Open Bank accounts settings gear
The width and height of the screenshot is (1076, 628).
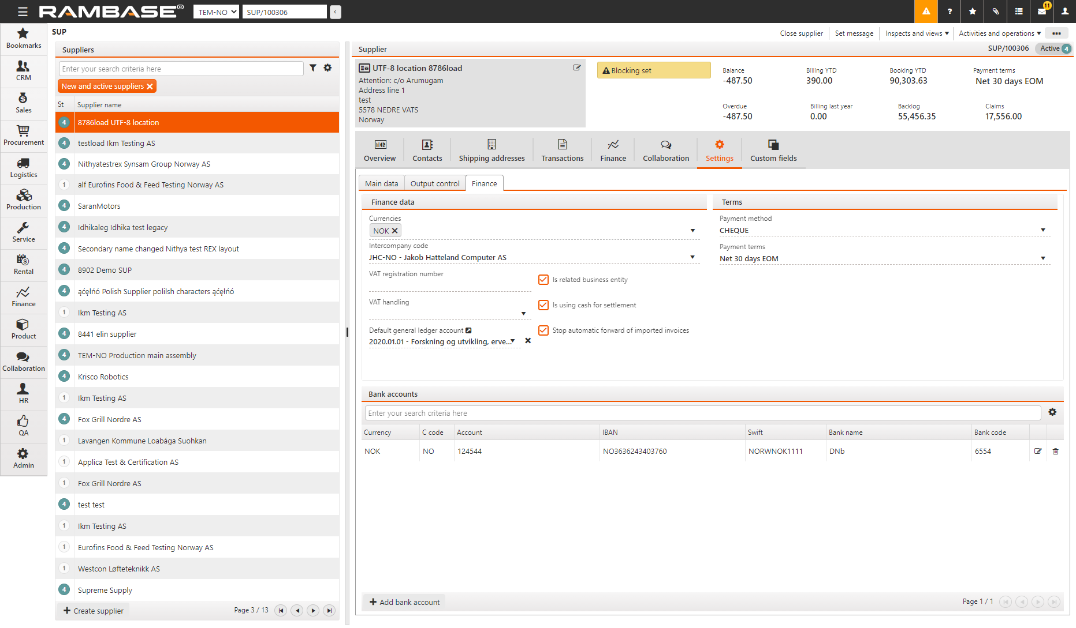click(x=1052, y=412)
